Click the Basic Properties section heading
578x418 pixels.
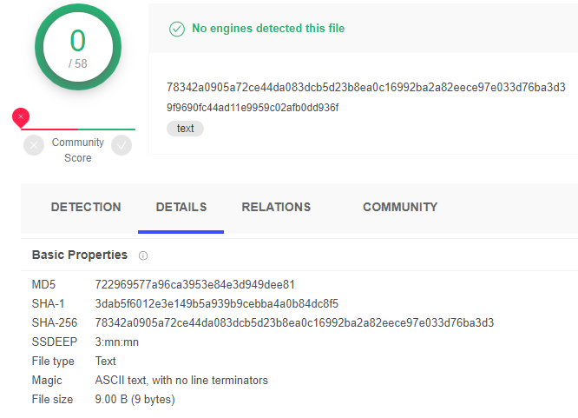click(80, 255)
